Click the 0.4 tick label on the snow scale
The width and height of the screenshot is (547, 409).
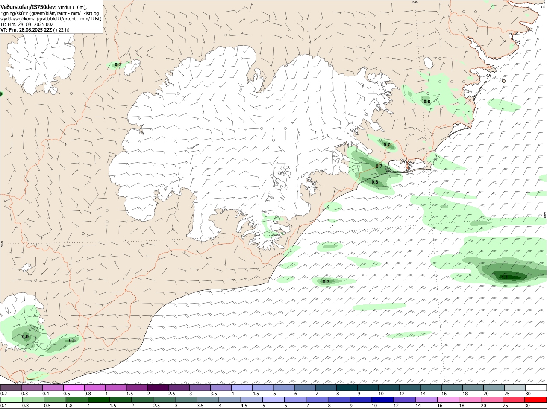pyautogui.click(x=46, y=393)
